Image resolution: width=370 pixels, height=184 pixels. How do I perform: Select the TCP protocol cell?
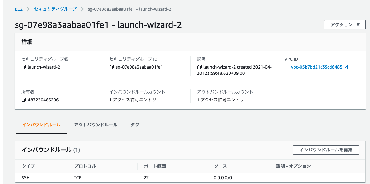point(78,178)
